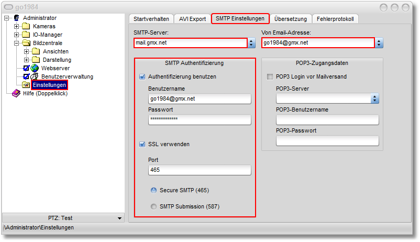Open the PTZ: Test dropdown
Viewport: 420px width, 242px height.
(119, 218)
